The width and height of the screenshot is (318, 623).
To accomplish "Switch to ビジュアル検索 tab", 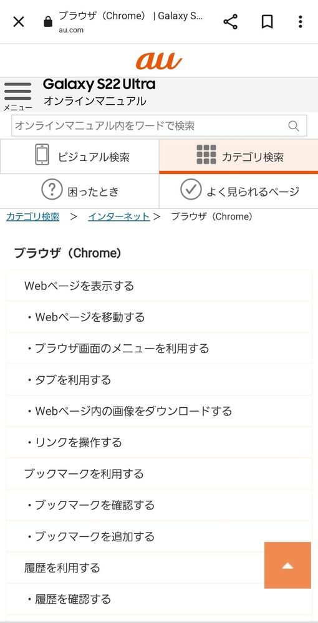I will 80,157.
